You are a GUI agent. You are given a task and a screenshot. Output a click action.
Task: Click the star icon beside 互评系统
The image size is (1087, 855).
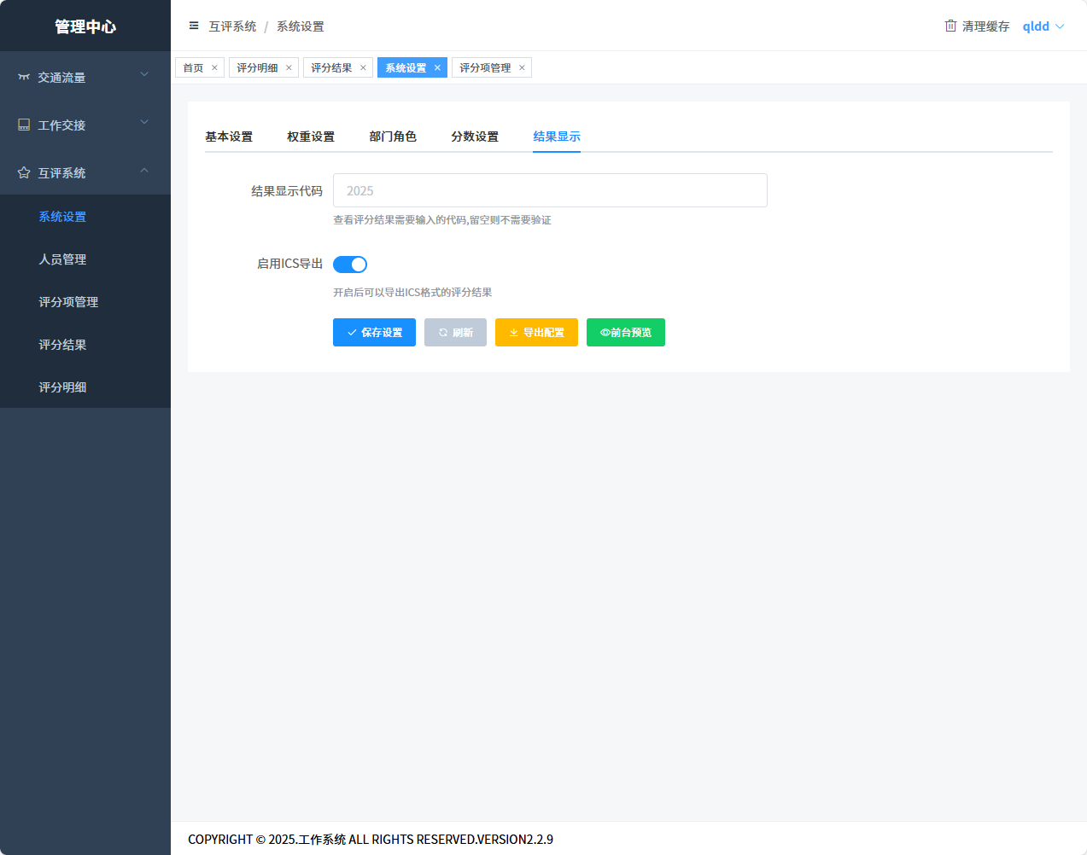tap(24, 173)
